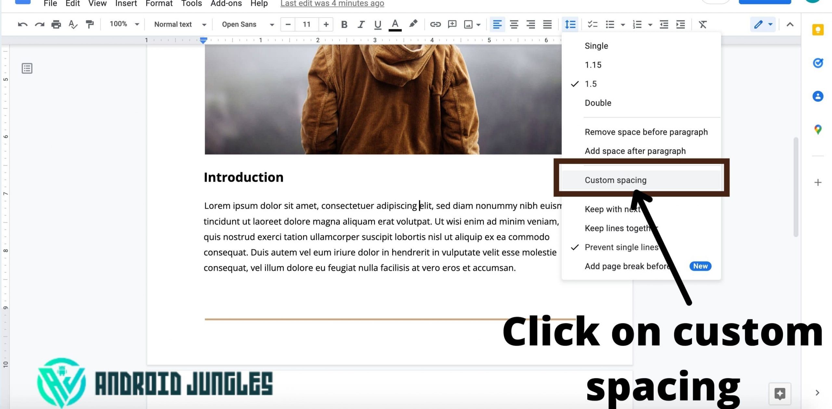The height and width of the screenshot is (409, 832).
Task: Select 1.15 line spacing
Action: [x=641, y=65]
